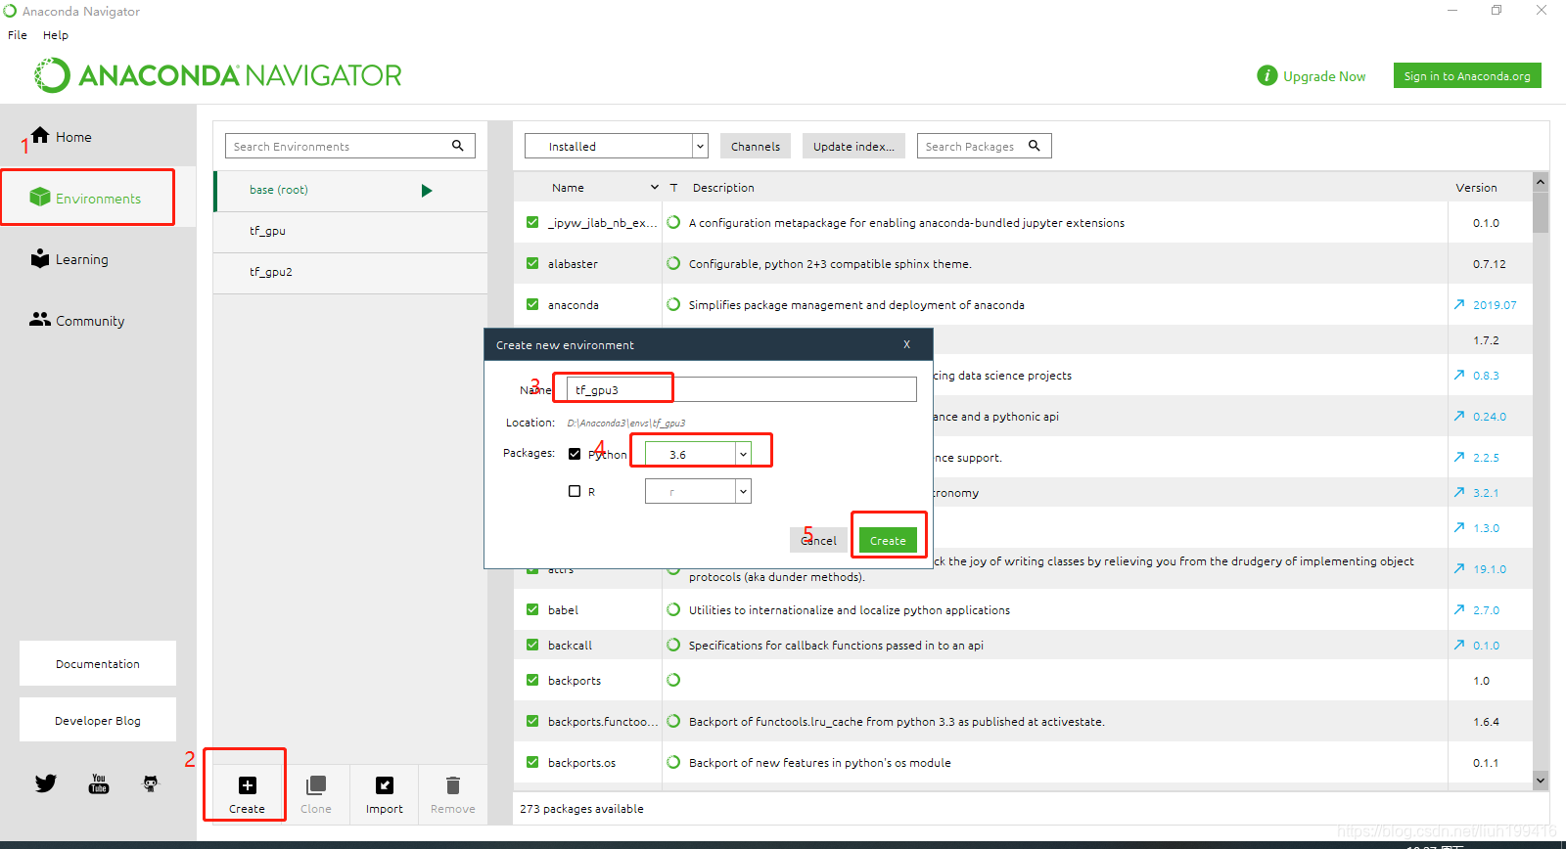This screenshot has width=1566, height=849.
Task: Close the Create new environment dialog
Action: click(x=907, y=344)
